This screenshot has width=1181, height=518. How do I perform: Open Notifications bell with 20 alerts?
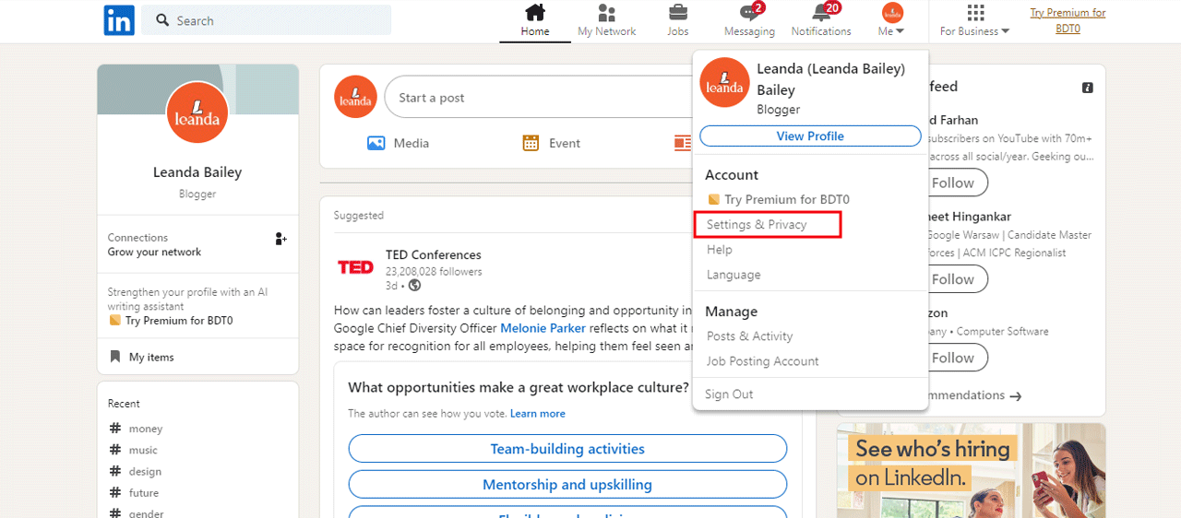pos(821,21)
